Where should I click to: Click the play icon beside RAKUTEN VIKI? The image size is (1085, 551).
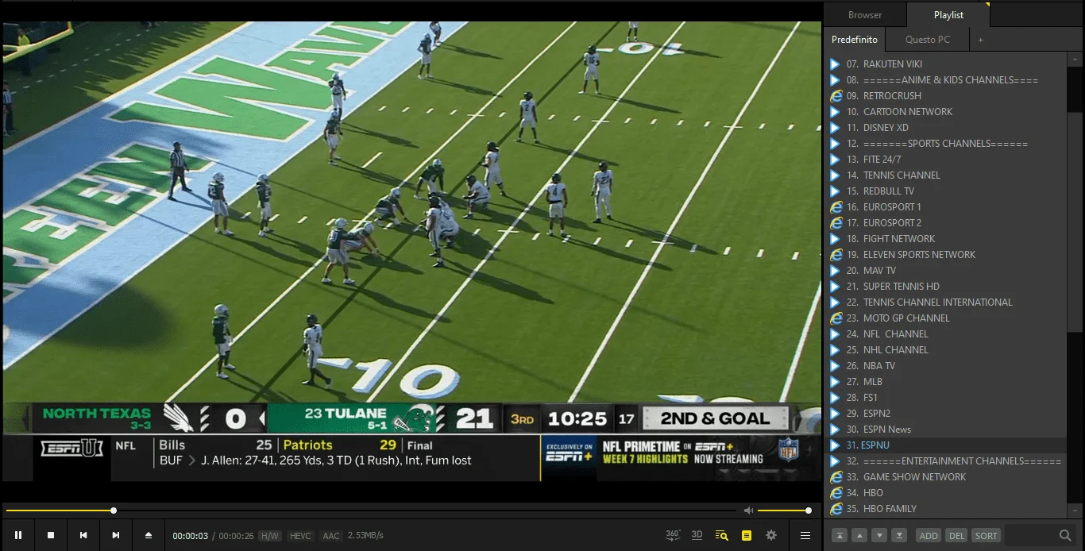point(835,64)
